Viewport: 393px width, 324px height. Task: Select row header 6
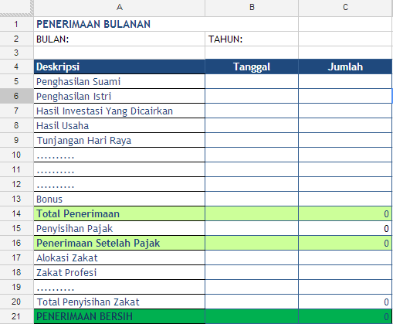(x=16, y=96)
